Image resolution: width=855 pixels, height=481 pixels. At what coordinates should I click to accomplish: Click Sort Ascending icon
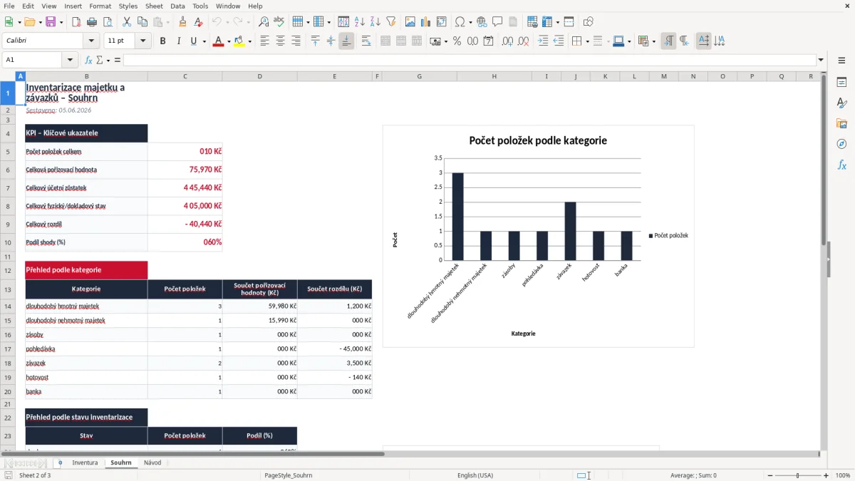coord(360,22)
